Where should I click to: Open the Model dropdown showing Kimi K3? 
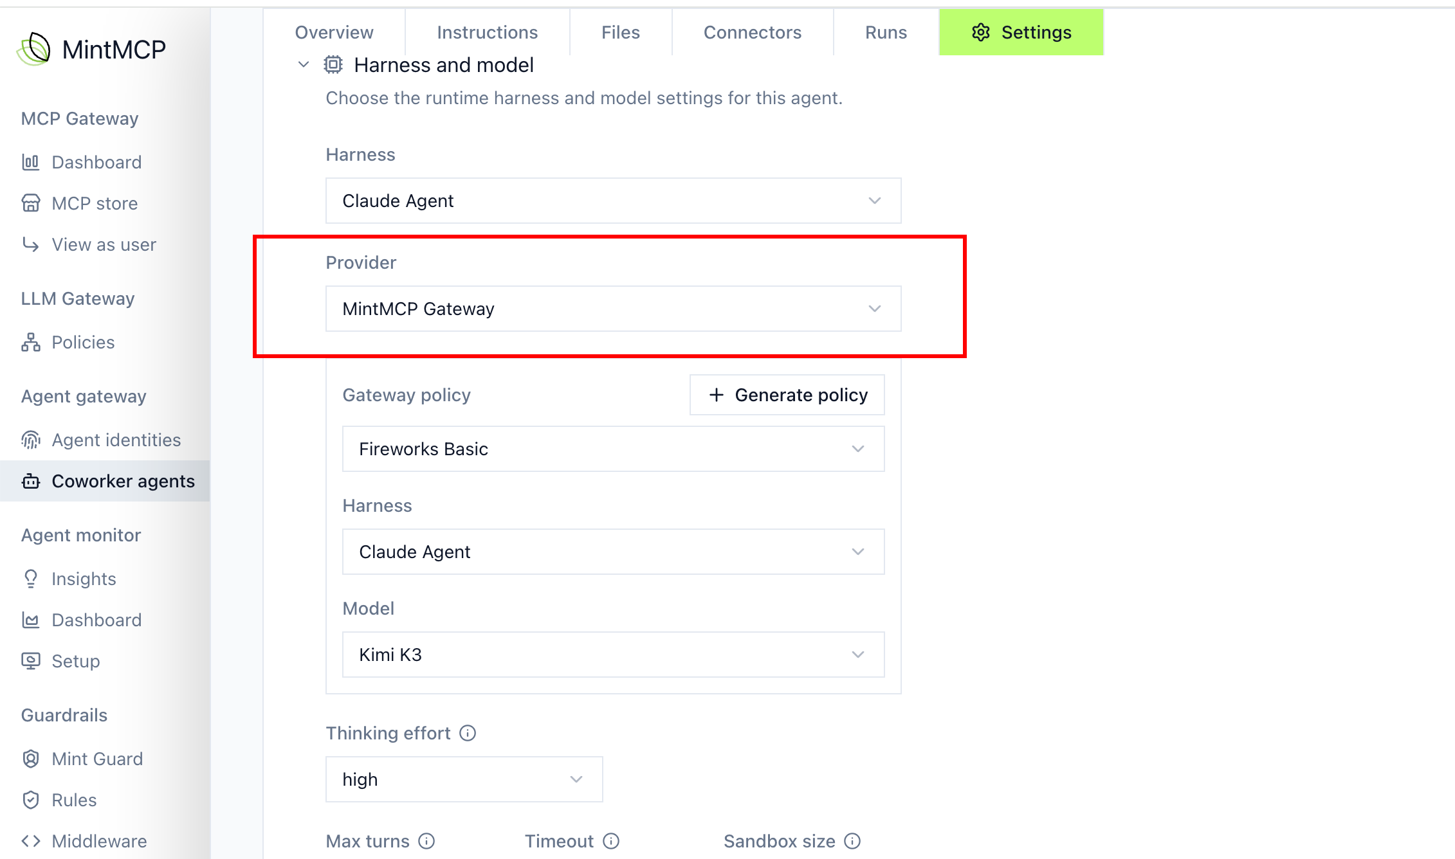(613, 655)
